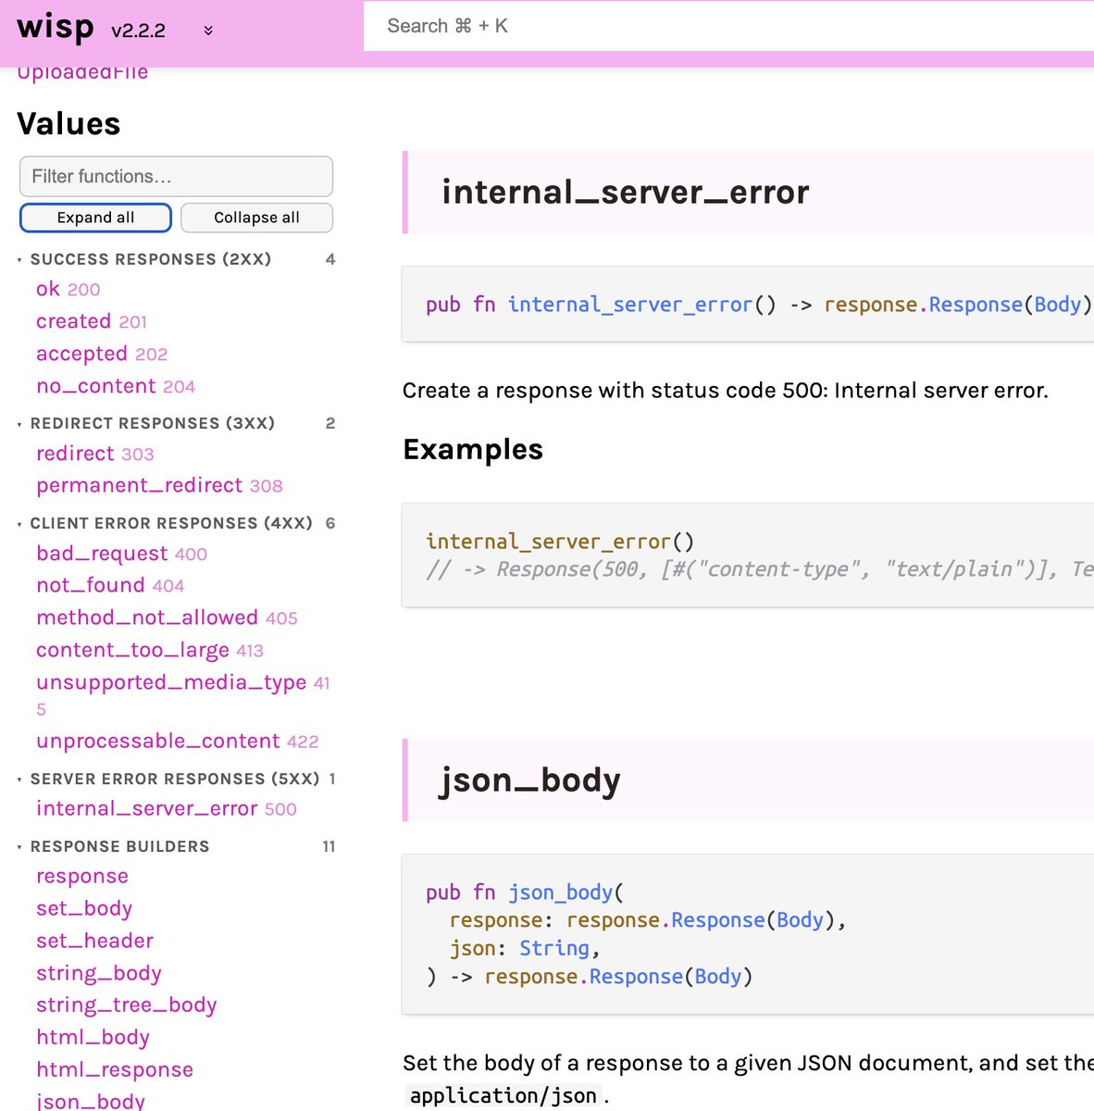Click internal_server_error name in the signature
The image size is (1094, 1111).
coord(630,305)
